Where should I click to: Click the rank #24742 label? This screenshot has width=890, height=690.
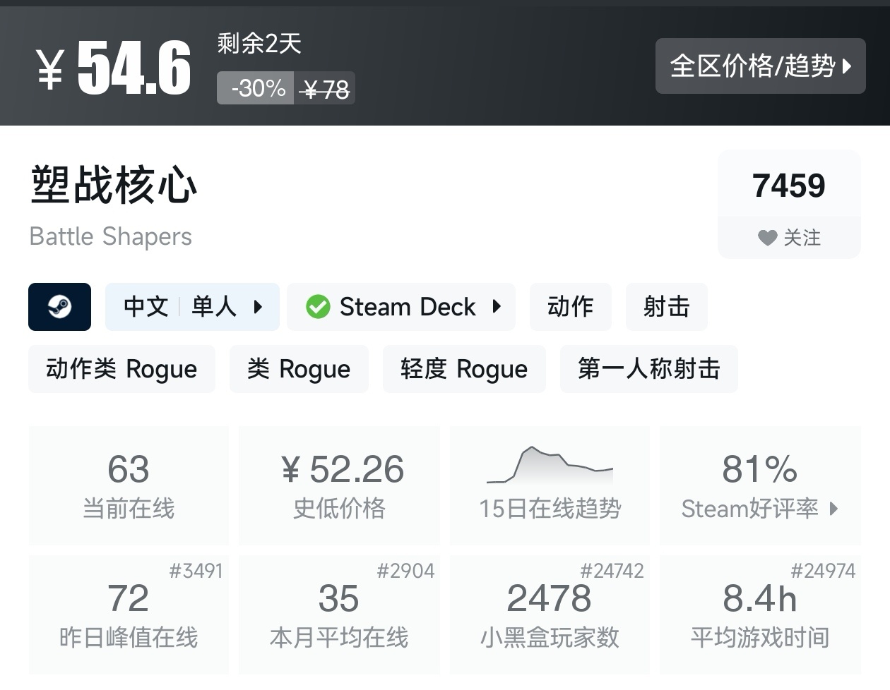click(x=612, y=571)
